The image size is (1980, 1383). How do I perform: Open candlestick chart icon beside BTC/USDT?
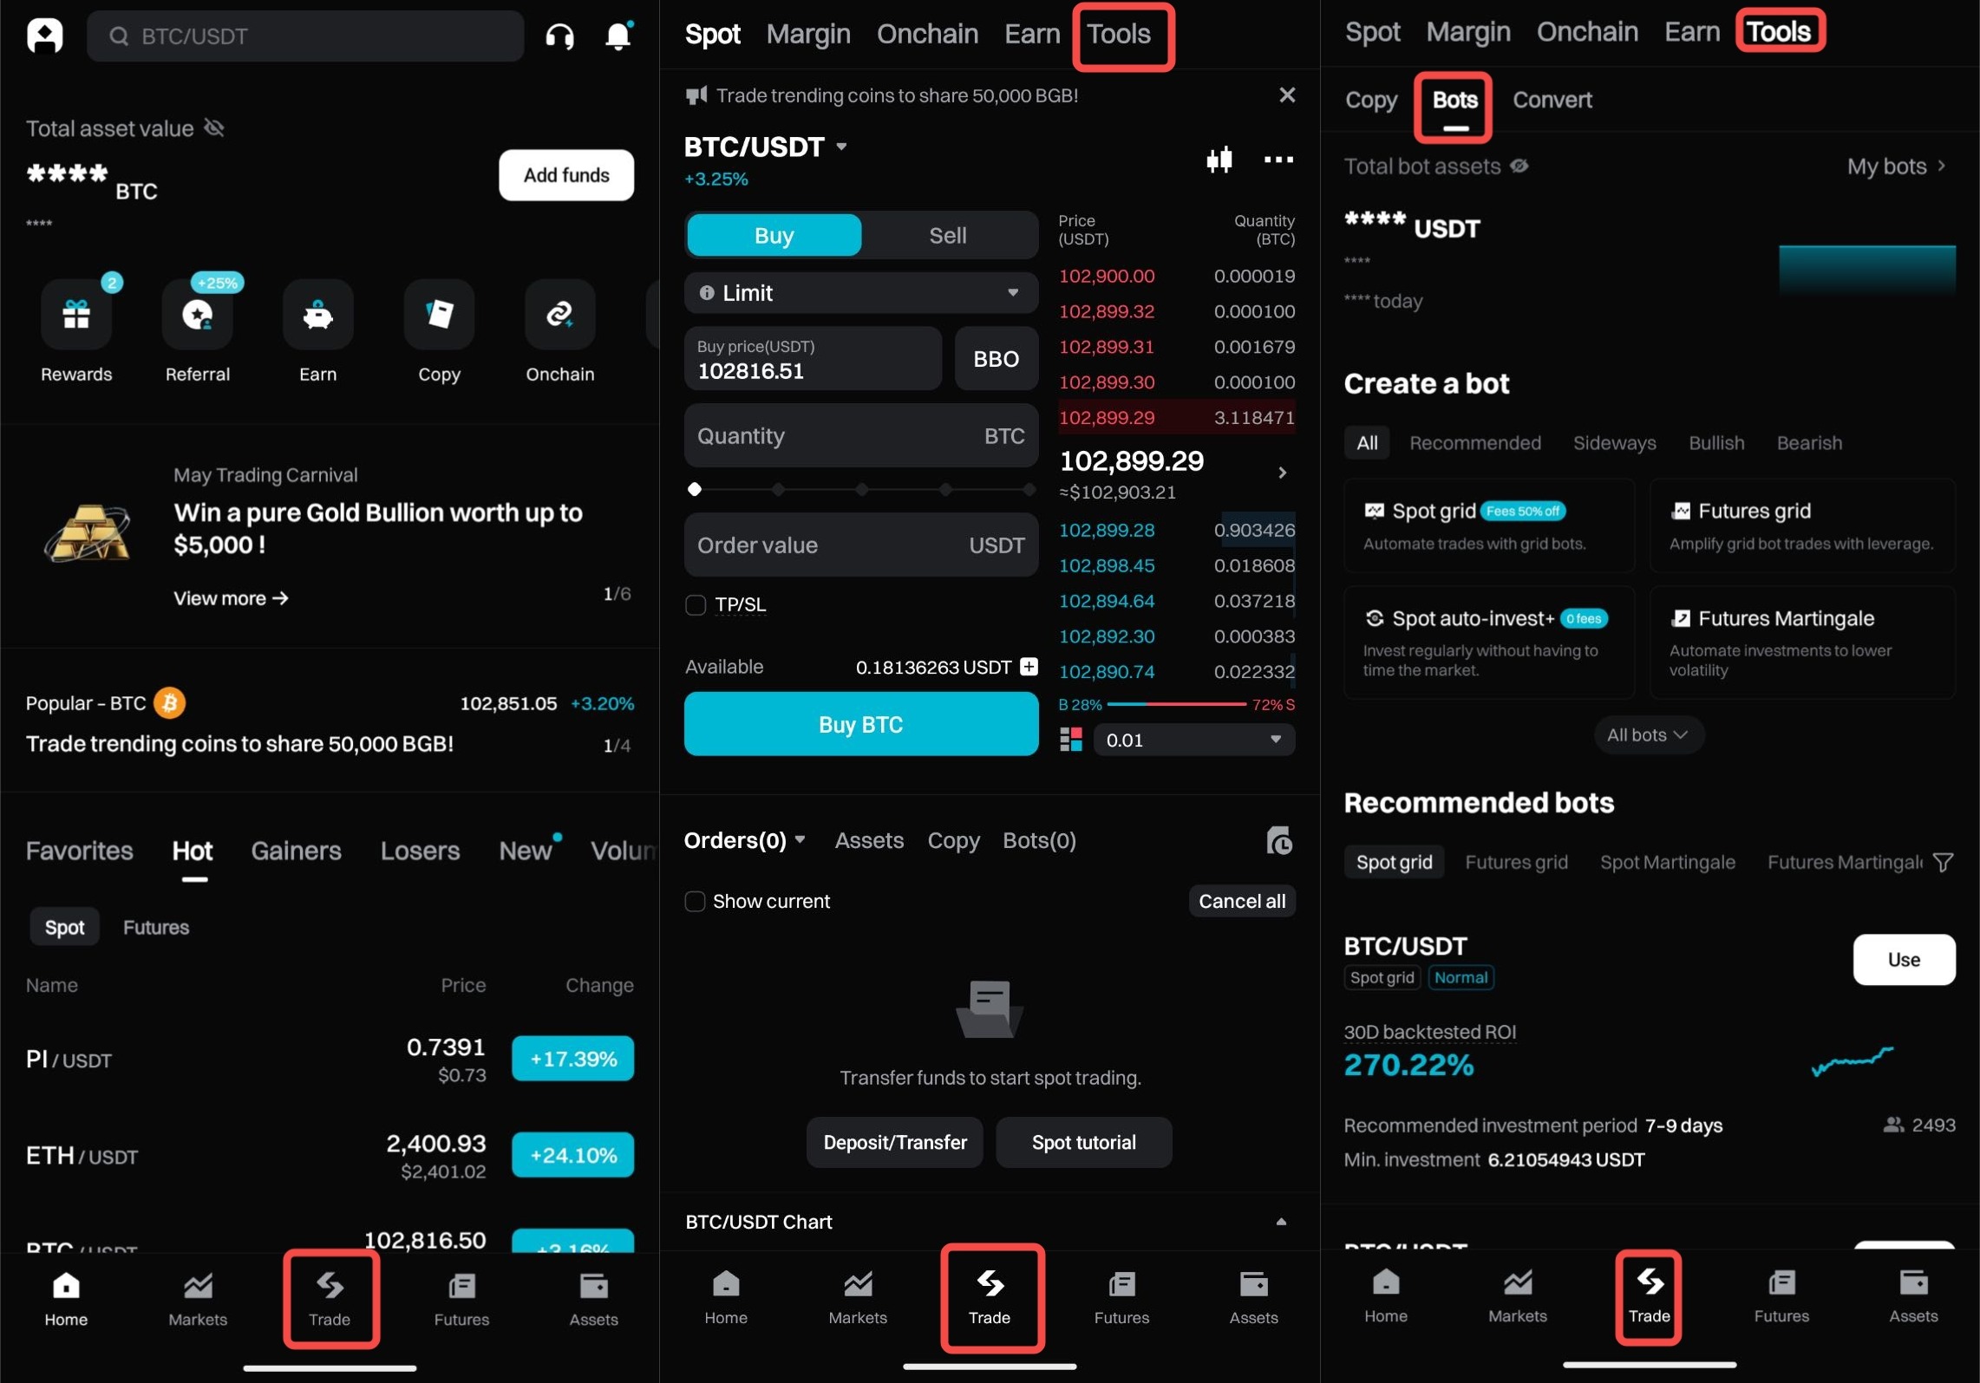[1219, 160]
